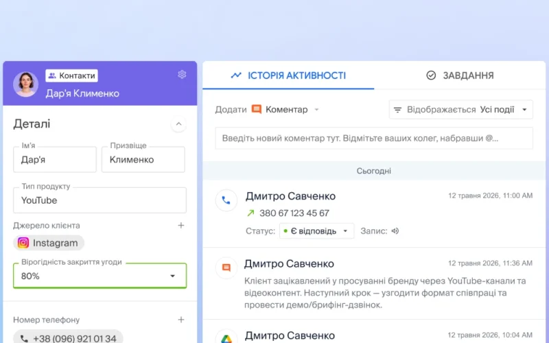Edit the Прізвище field
Viewport: 549px width, 343px height.
coord(143,160)
